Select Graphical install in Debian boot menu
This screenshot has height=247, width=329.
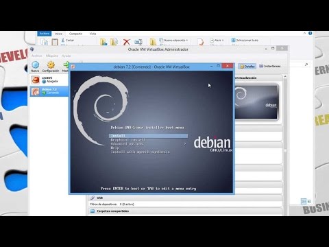(128, 140)
